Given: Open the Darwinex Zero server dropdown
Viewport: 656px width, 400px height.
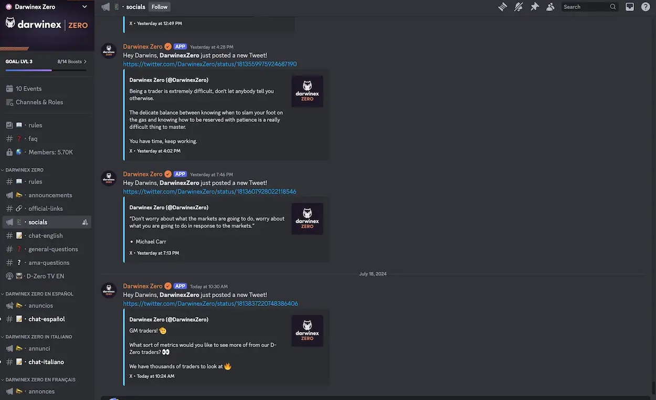Looking at the screenshot, I should click(84, 6).
